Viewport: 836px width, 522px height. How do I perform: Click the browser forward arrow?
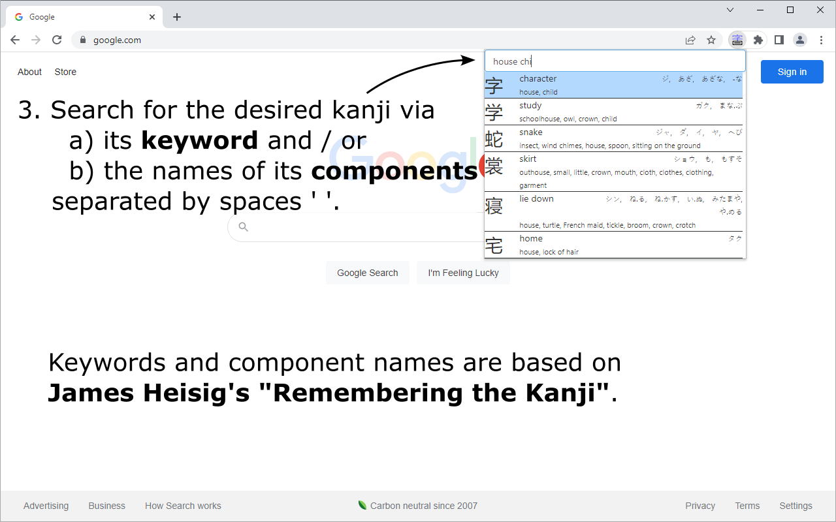click(36, 40)
